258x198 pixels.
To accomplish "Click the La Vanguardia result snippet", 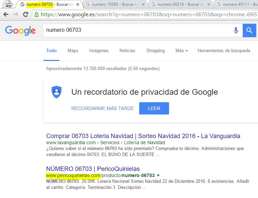I will [x=145, y=151].
